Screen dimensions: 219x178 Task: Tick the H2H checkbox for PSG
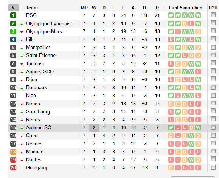213,15
